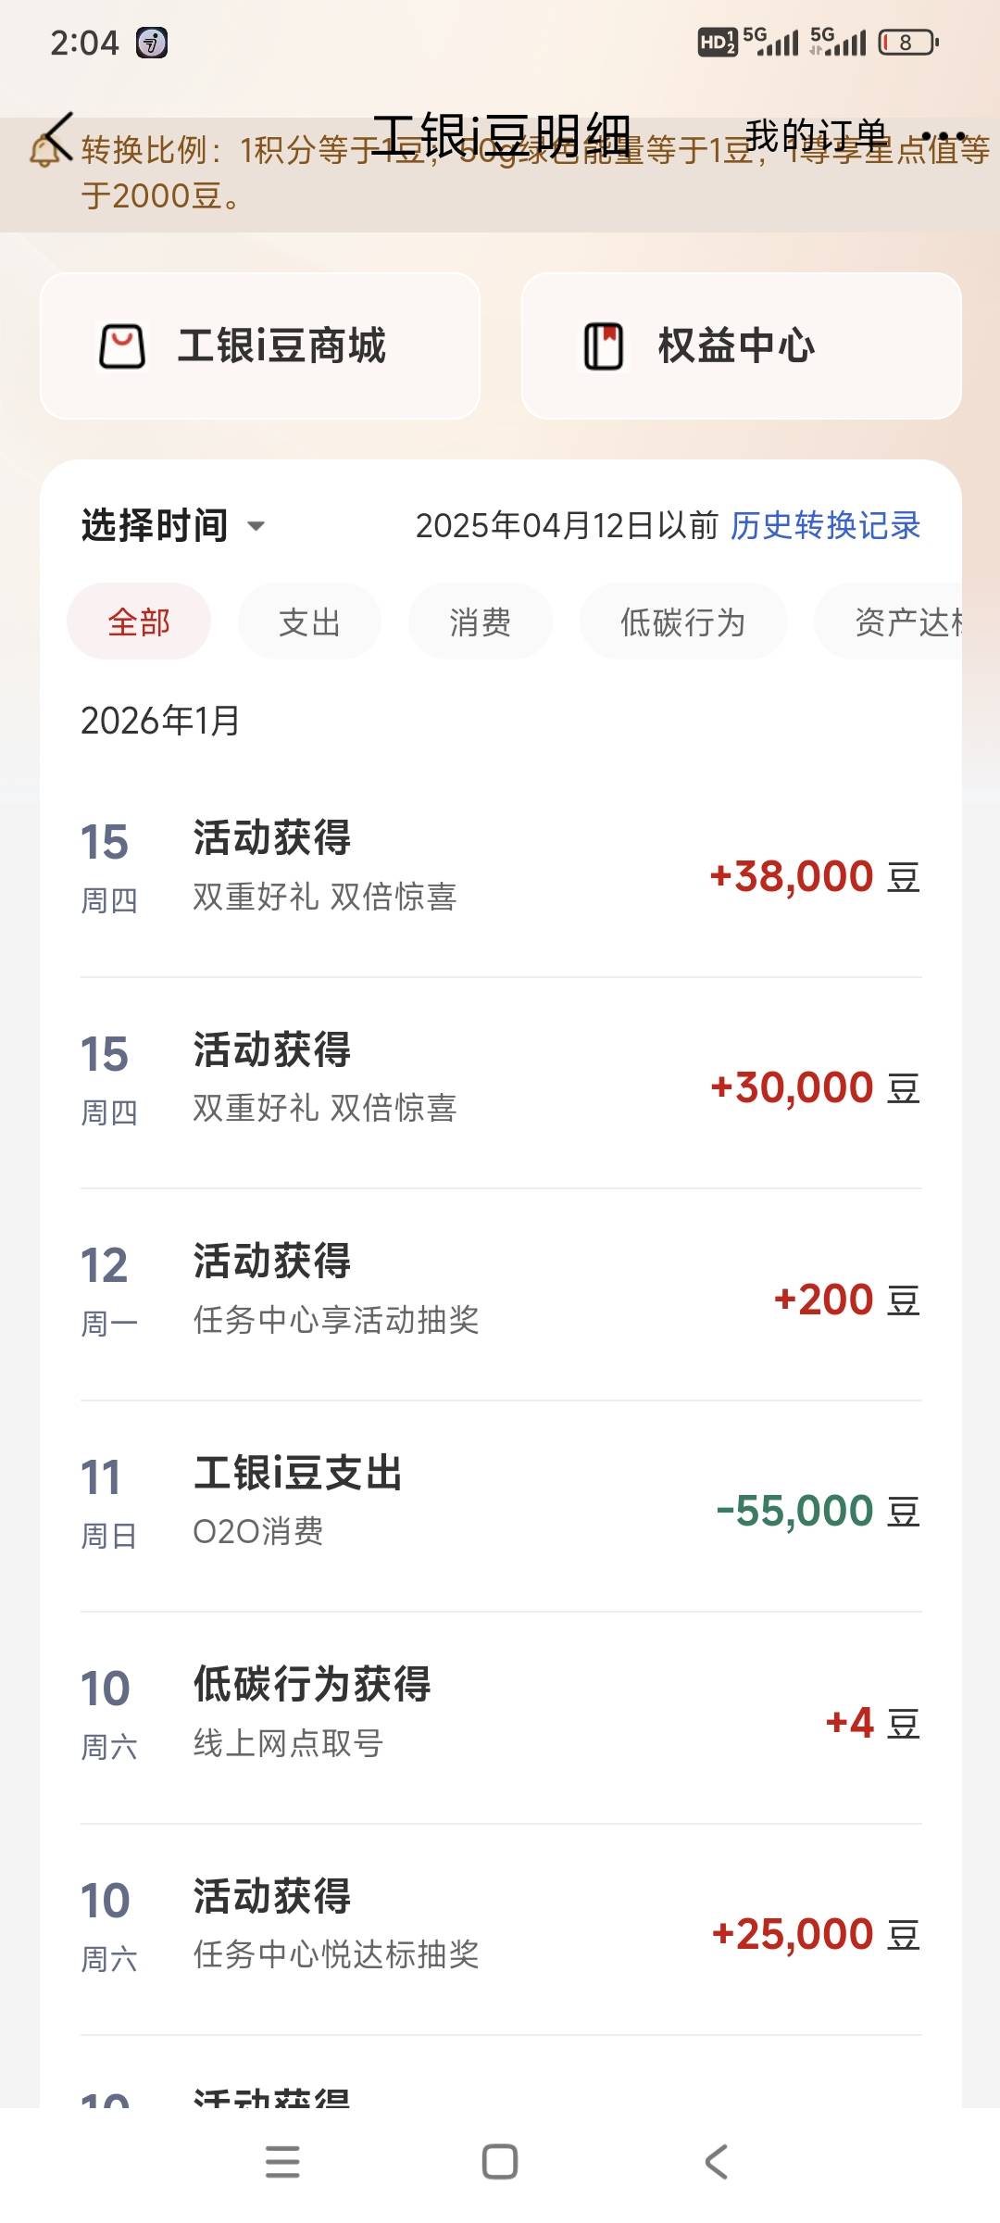Switch to the 支出 filter tab

[309, 622]
